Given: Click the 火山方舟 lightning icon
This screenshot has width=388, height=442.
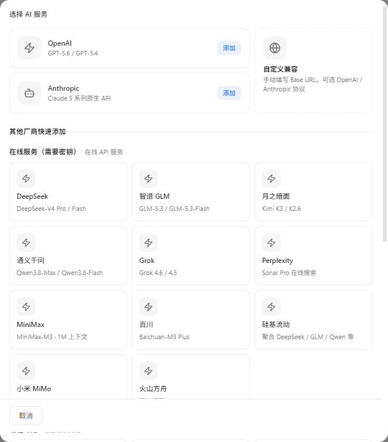Looking at the screenshot, I should coord(148,371).
